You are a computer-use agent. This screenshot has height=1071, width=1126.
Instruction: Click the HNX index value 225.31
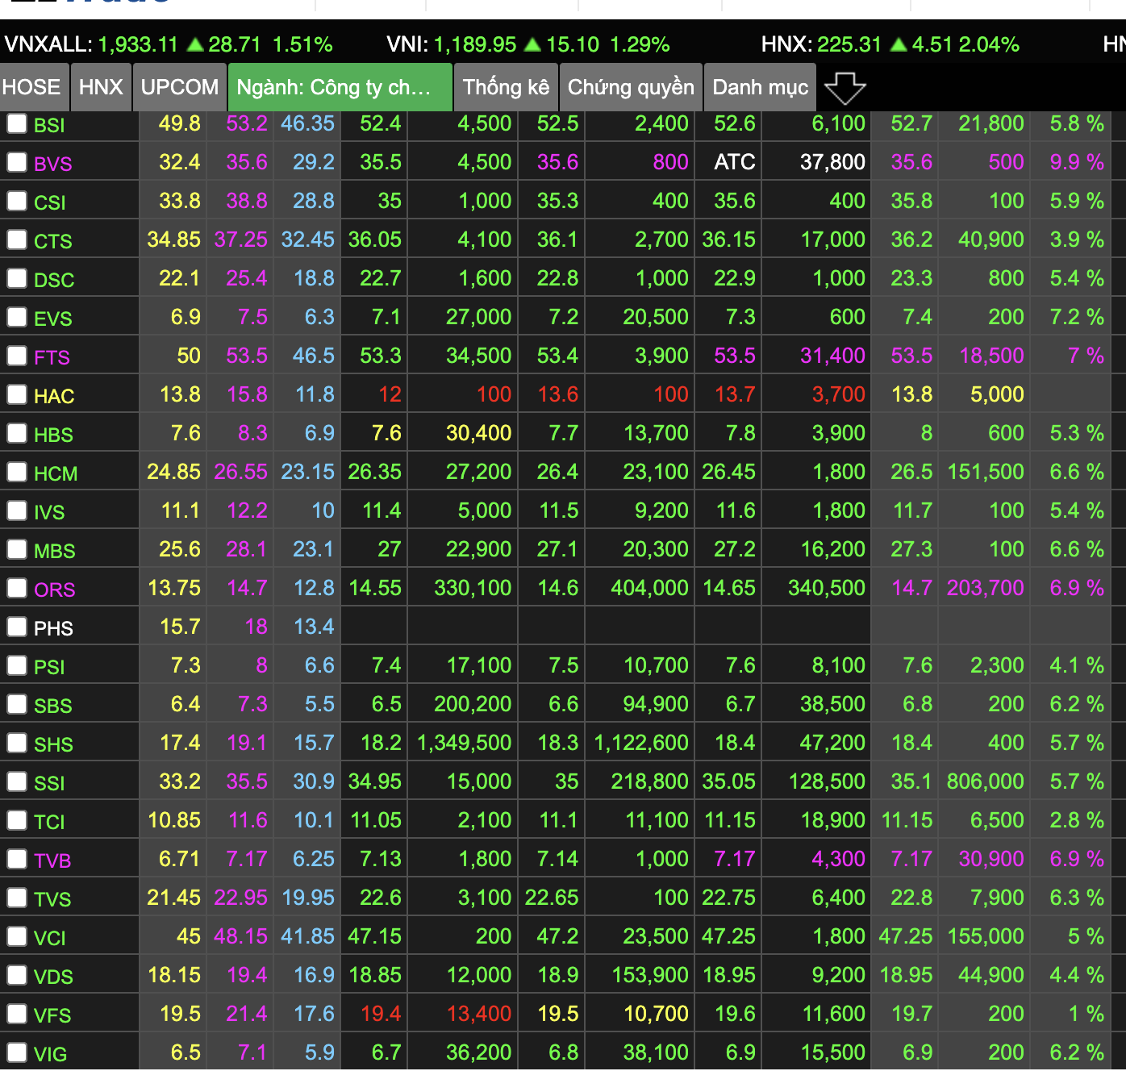849,44
